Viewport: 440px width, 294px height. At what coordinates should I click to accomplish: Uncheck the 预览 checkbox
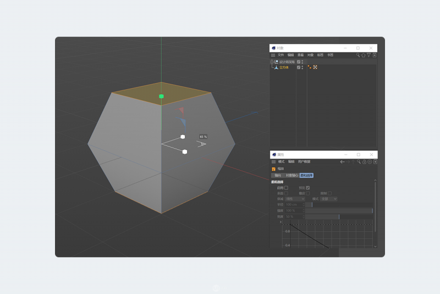[308, 188]
